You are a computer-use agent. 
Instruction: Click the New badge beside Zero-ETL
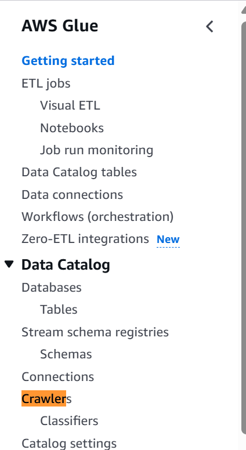(x=168, y=239)
